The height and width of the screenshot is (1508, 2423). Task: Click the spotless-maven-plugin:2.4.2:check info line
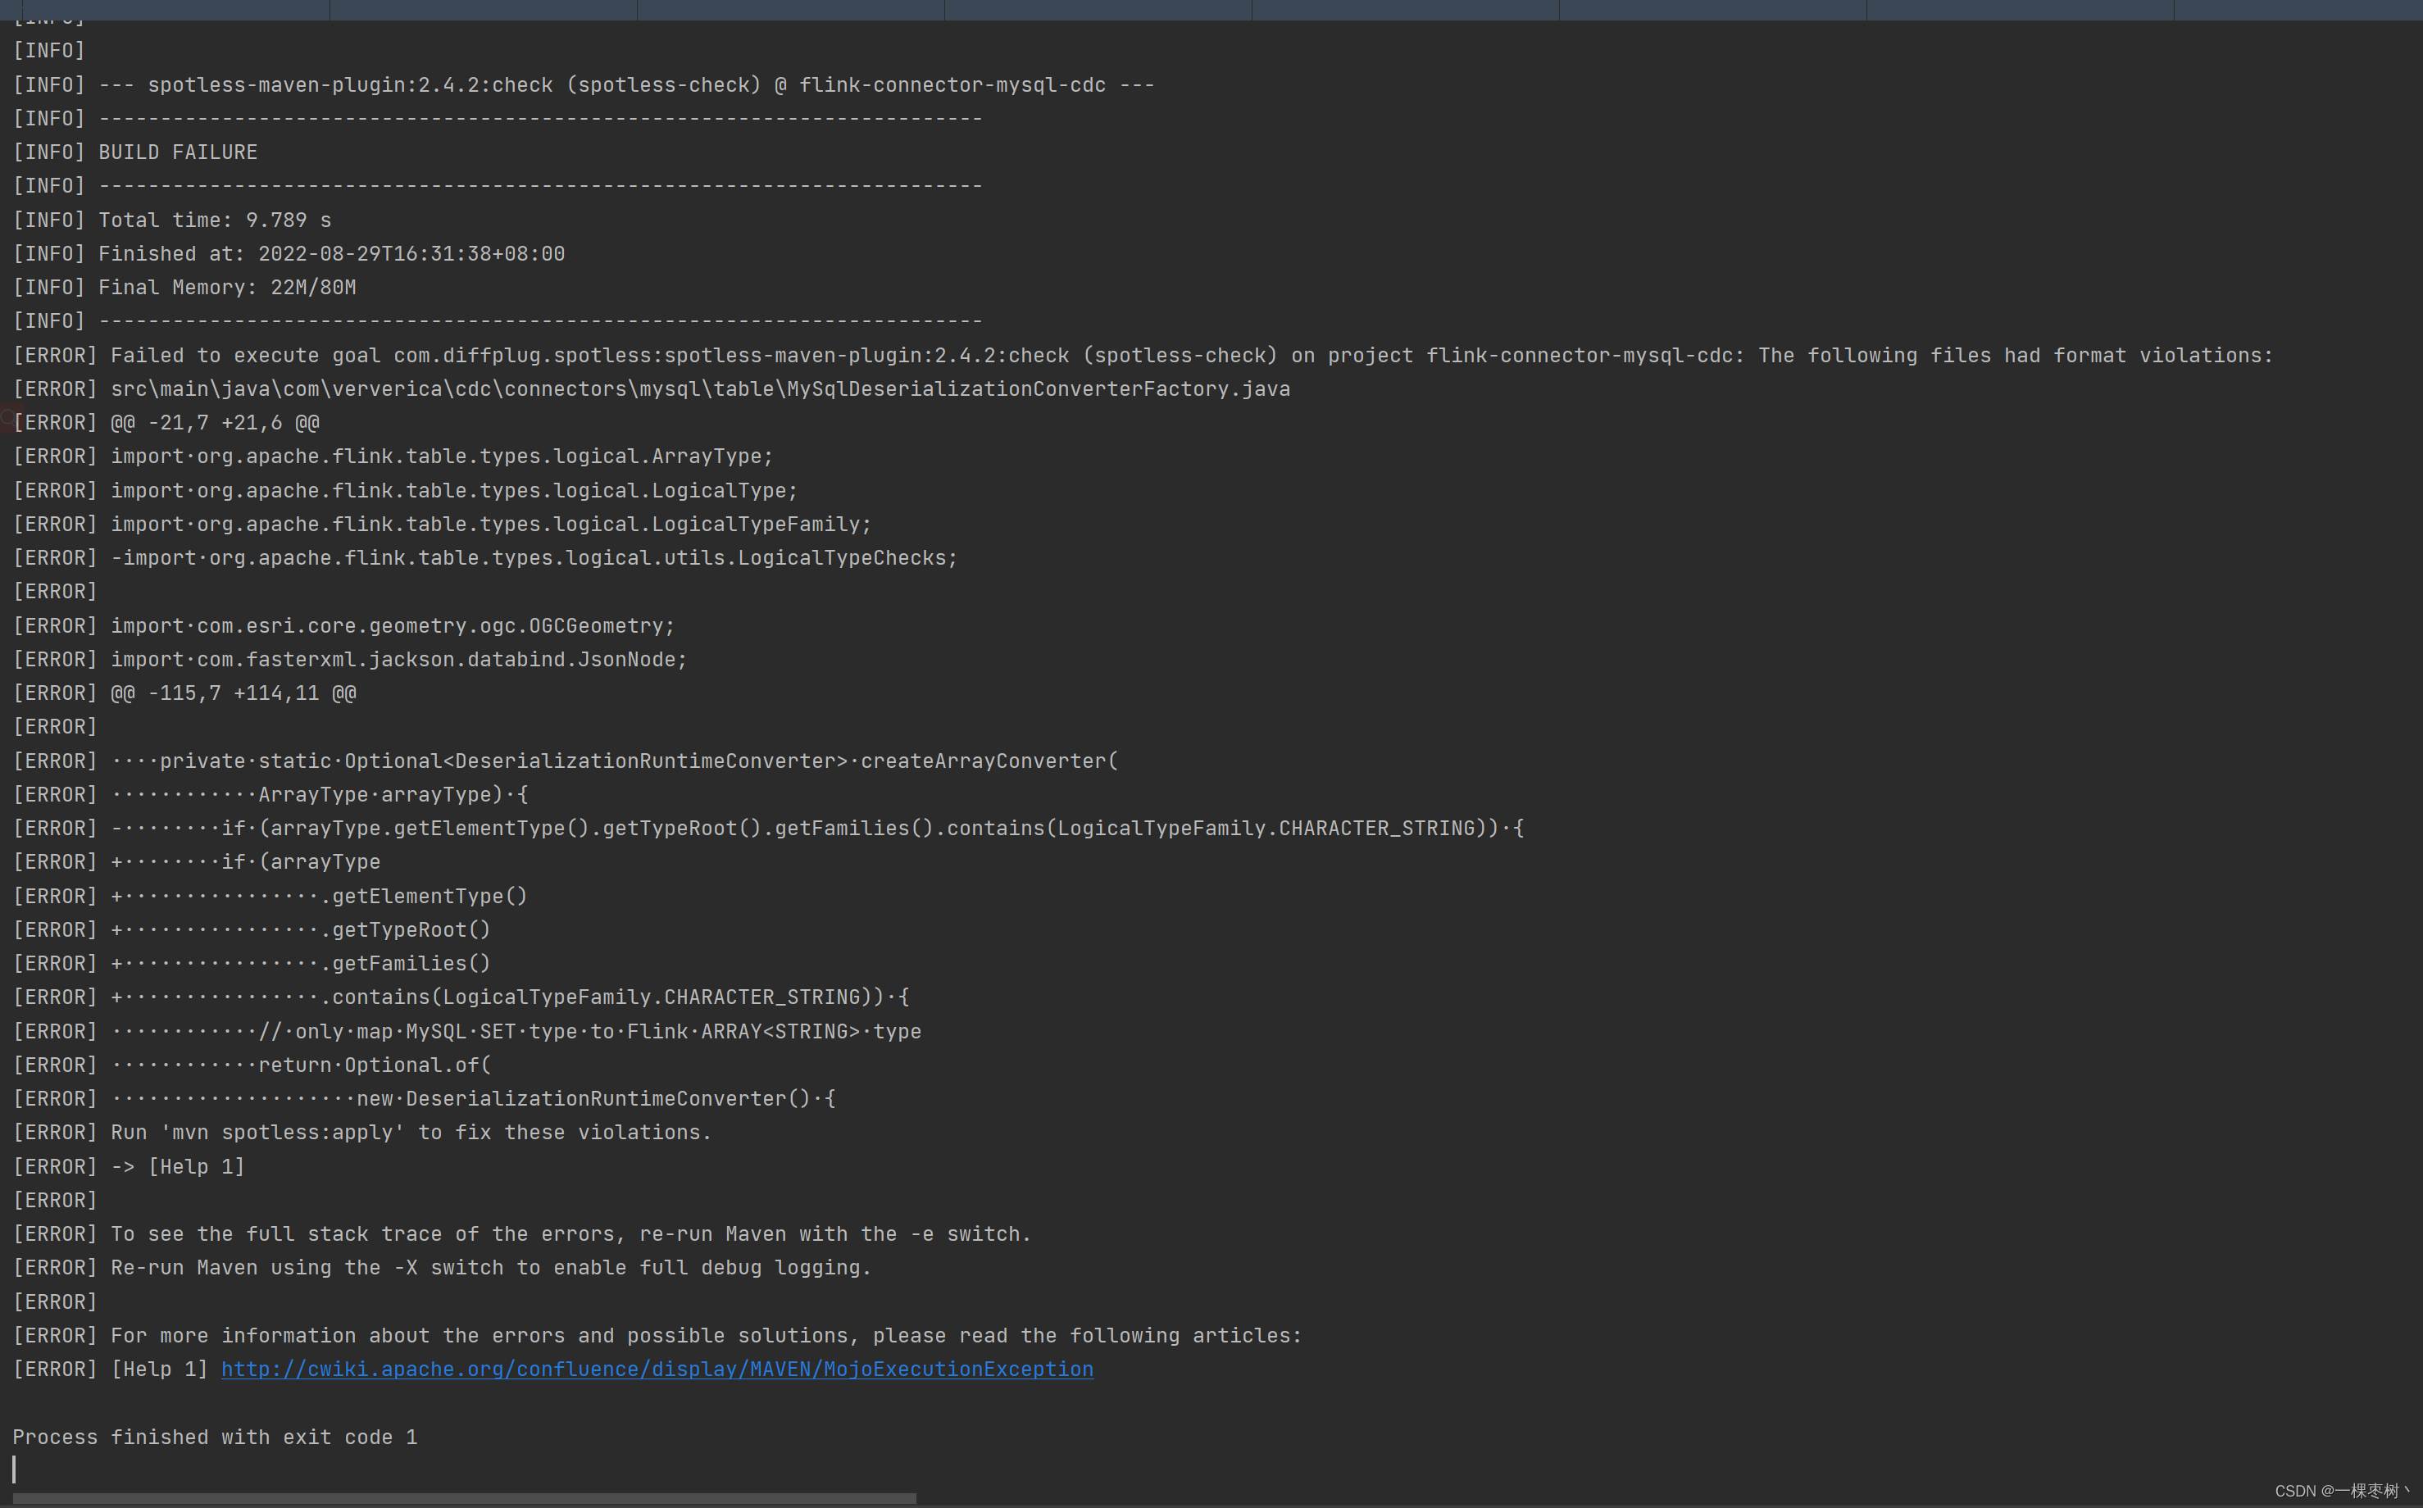pyautogui.click(x=584, y=84)
